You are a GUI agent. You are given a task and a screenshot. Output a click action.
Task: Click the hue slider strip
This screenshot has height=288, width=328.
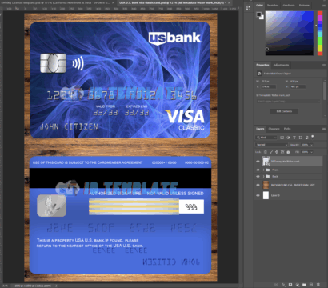(x=320, y=33)
